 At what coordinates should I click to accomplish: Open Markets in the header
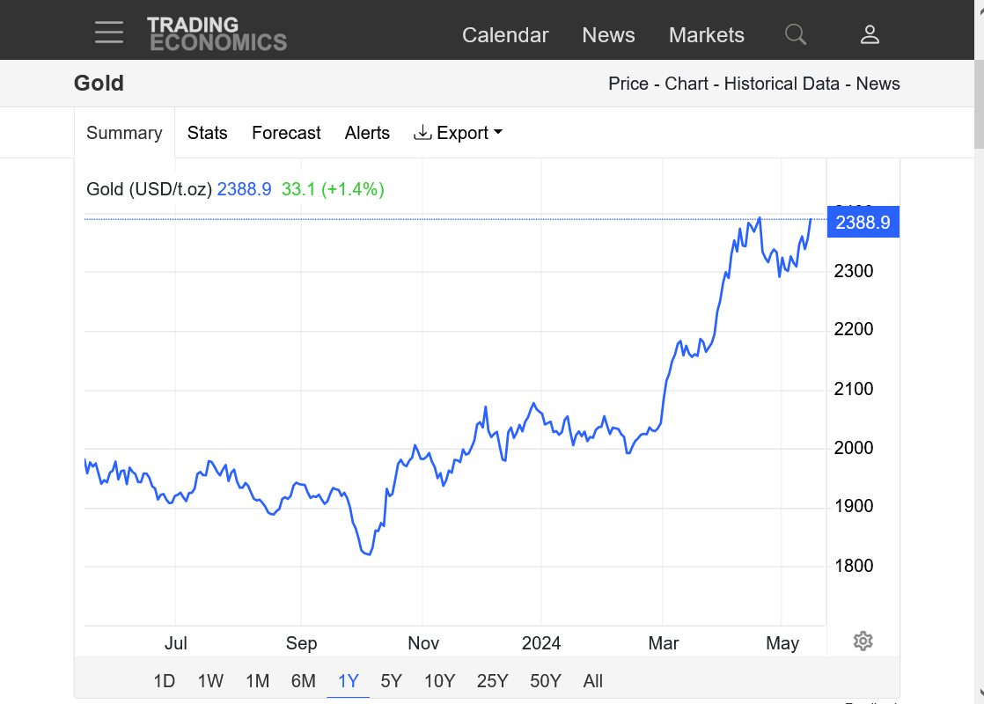706,35
